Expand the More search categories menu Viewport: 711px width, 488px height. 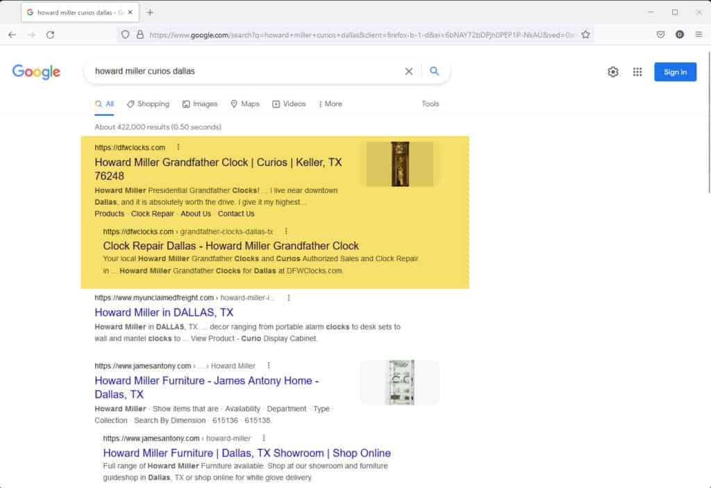click(331, 104)
